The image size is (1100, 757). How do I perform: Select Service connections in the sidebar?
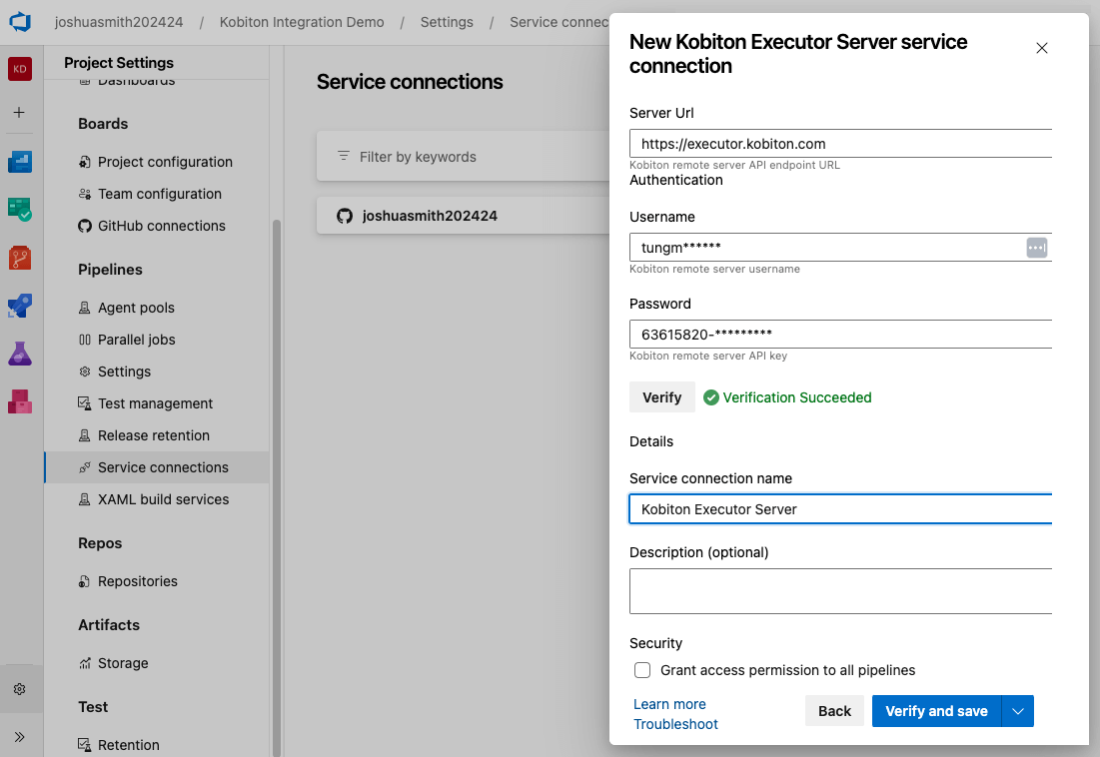157,467
